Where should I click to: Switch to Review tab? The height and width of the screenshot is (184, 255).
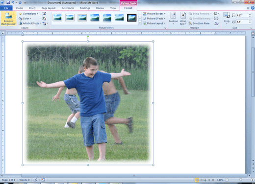coord(100,8)
